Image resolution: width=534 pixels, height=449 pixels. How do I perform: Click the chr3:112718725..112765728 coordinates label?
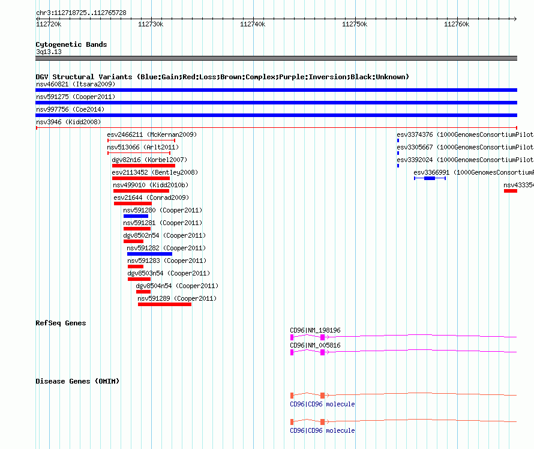point(81,13)
